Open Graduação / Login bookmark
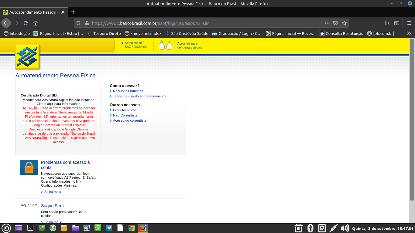Screen dimensions: 415x233 pyautogui.click(x=237, y=33)
